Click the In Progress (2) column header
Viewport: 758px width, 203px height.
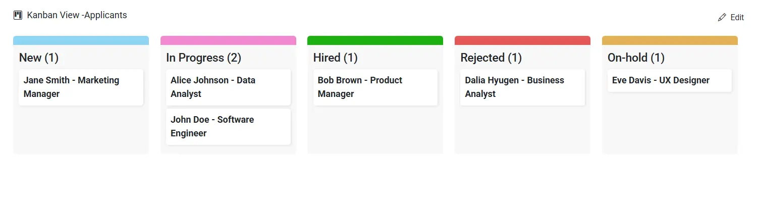pyautogui.click(x=204, y=58)
